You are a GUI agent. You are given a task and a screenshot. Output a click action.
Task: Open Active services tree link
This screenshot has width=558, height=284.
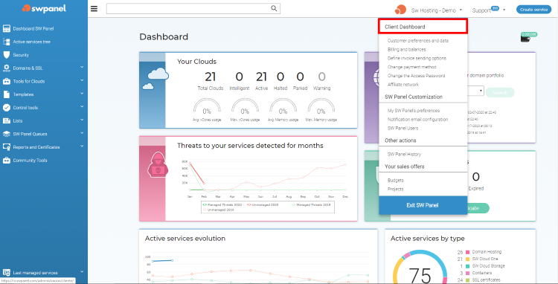(32, 42)
